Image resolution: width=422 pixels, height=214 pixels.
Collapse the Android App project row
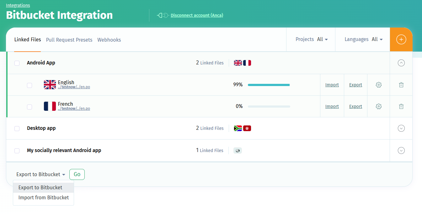click(x=401, y=63)
